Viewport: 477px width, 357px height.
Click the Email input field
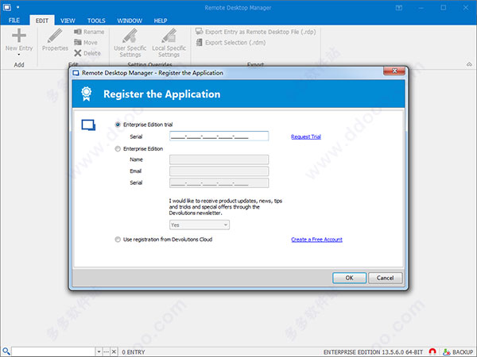click(219, 171)
